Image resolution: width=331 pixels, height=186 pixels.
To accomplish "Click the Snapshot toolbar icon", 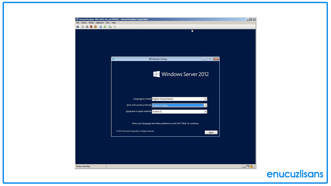I will pos(110,27).
